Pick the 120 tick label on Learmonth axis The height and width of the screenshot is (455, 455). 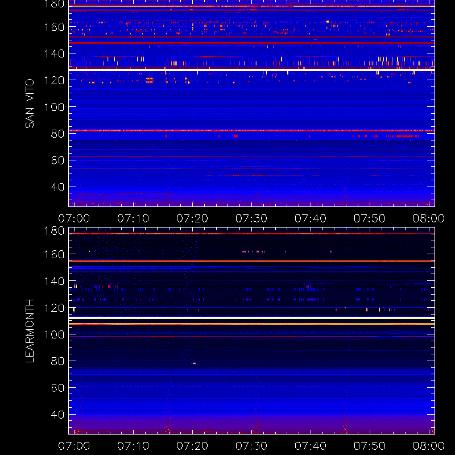(54, 308)
